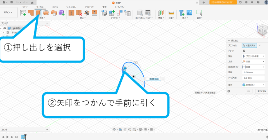268x140 pixels.
Task: Open the Start プロファイル平面 dropdown
Action: coord(253,56)
